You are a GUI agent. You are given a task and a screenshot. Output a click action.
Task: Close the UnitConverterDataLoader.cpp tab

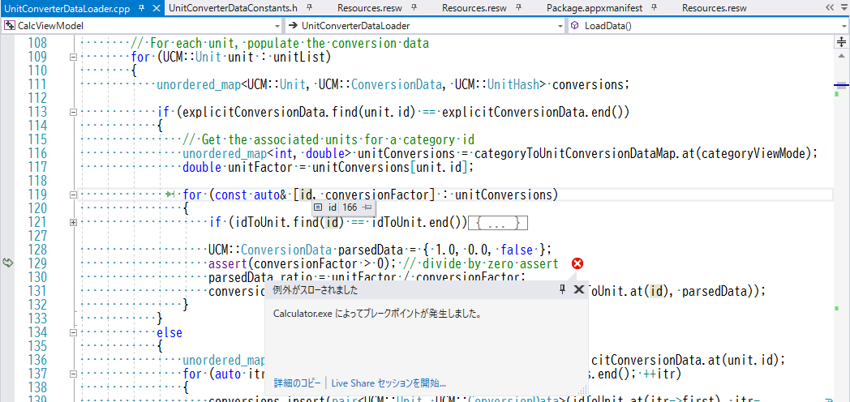pos(156,9)
